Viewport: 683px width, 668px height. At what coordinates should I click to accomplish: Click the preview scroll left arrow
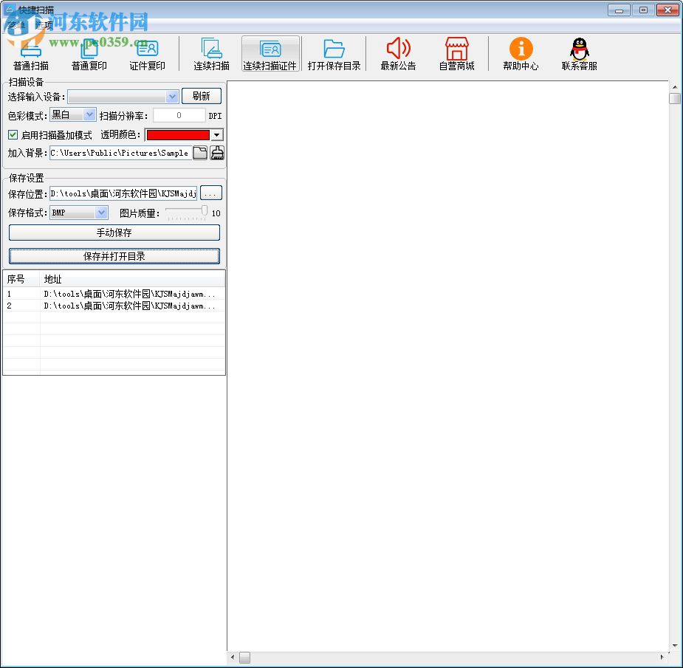point(233,657)
